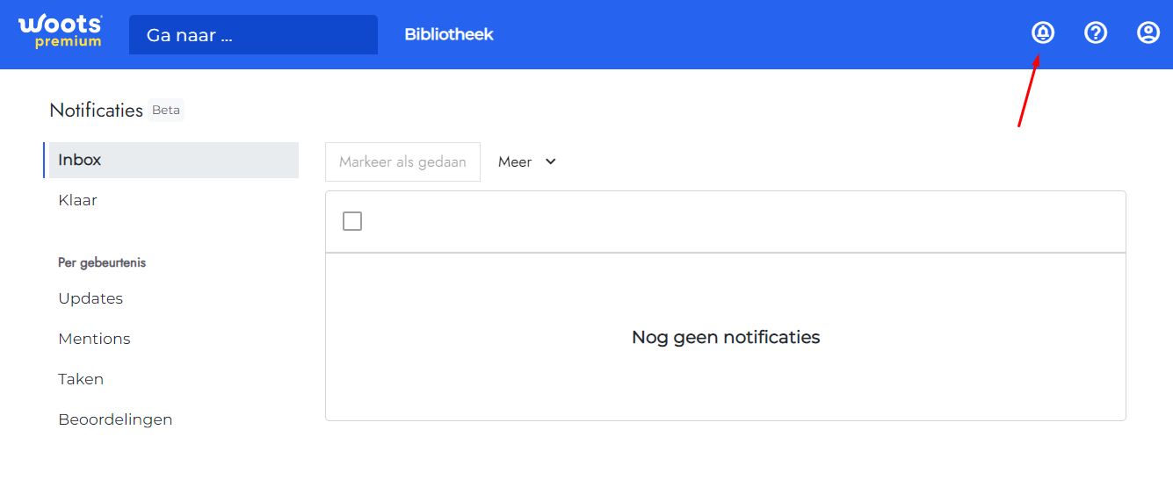Expand the Meer dropdown menu

click(527, 161)
